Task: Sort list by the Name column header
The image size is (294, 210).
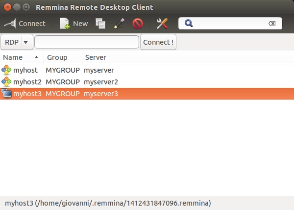Action: point(22,57)
